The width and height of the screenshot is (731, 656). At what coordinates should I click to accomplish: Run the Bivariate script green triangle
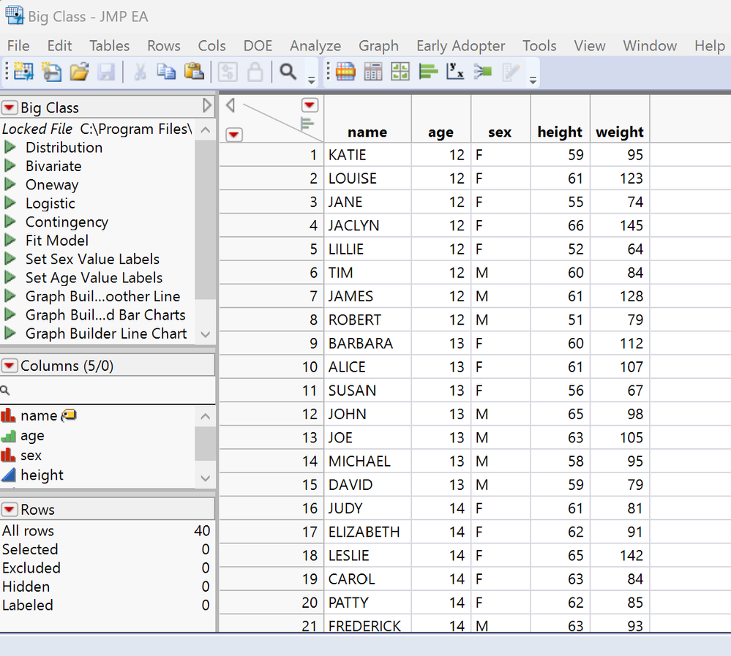10,166
